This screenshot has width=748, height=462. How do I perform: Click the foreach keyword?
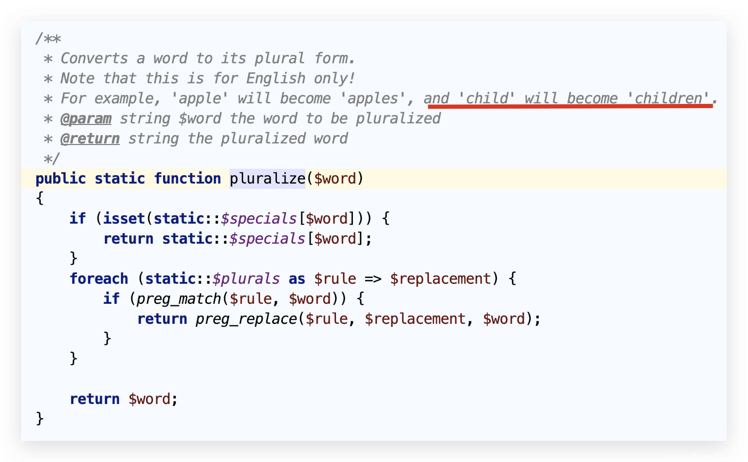[99, 278]
